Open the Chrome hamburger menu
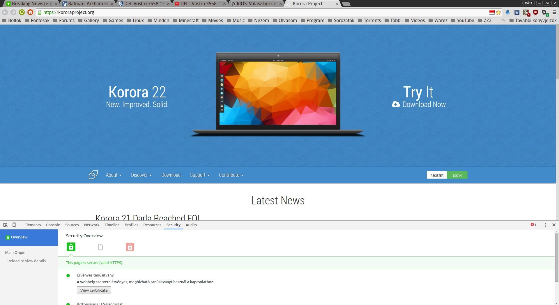This screenshot has width=559, height=305. [554, 13]
